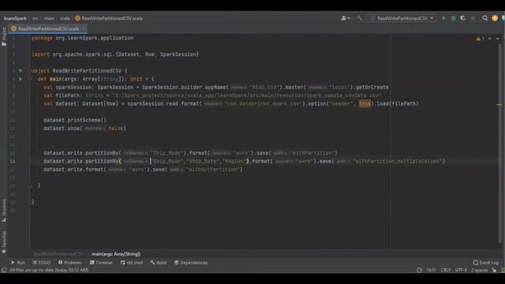Click src breadcrumb in navigation bar
The width and height of the screenshot is (505, 284).
pyautogui.click(x=35, y=18)
